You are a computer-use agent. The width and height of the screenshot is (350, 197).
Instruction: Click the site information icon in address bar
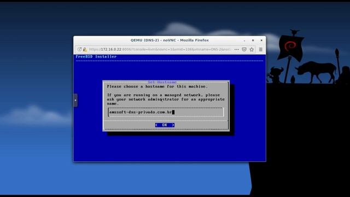[x=79, y=50]
